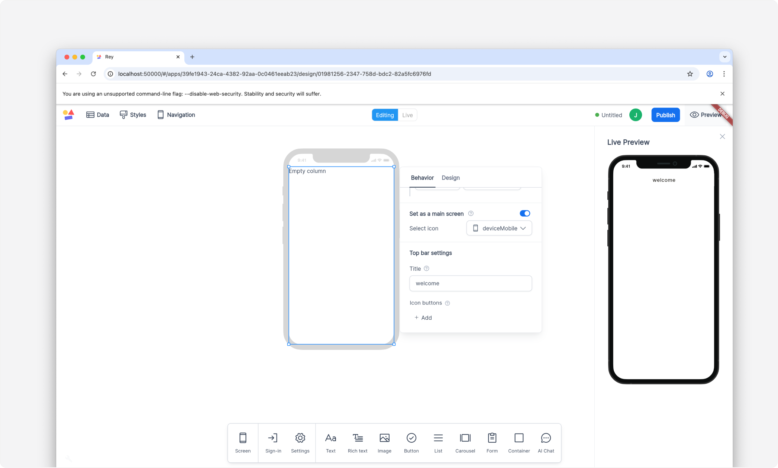This screenshot has width=778, height=468.
Task: Disable Set as a main screen
Action: click(524, 213)
